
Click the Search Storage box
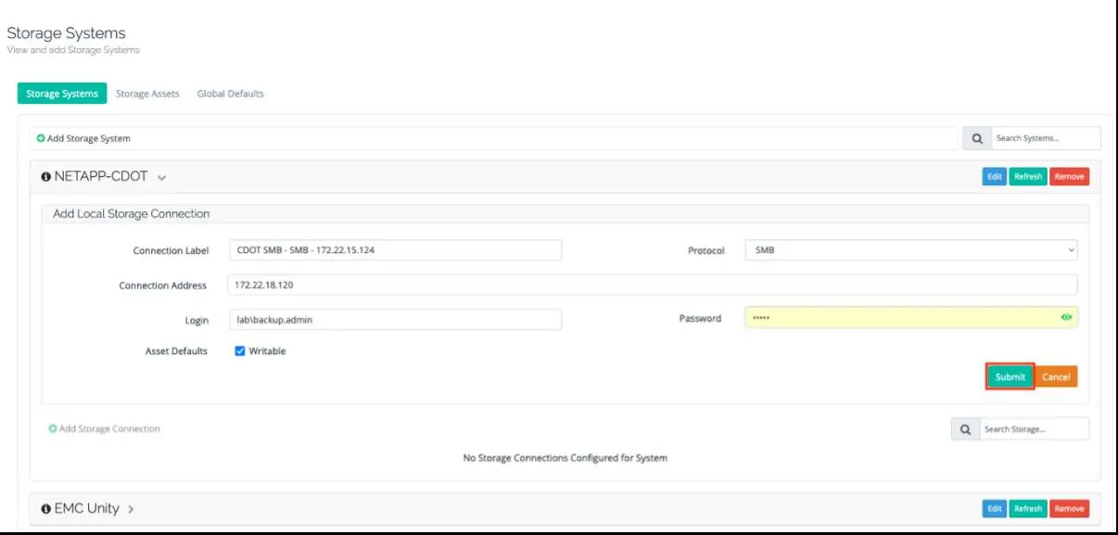pos(1034,429)
